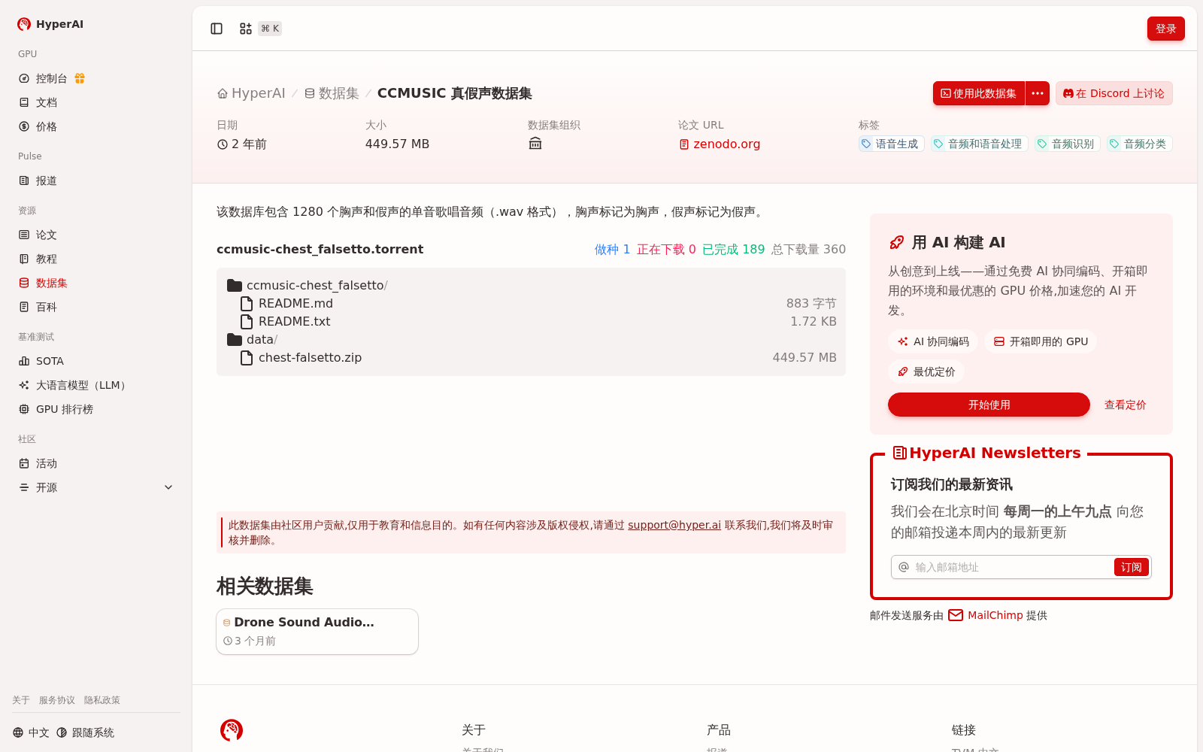1203x752 pixels.
Task: Click 开箱即用的 GPU chip
Action: tap(1041, 341)
